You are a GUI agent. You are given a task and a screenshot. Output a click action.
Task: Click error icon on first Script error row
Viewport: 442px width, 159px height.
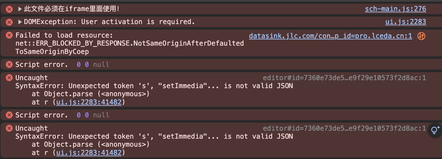(x=9, y=65)
